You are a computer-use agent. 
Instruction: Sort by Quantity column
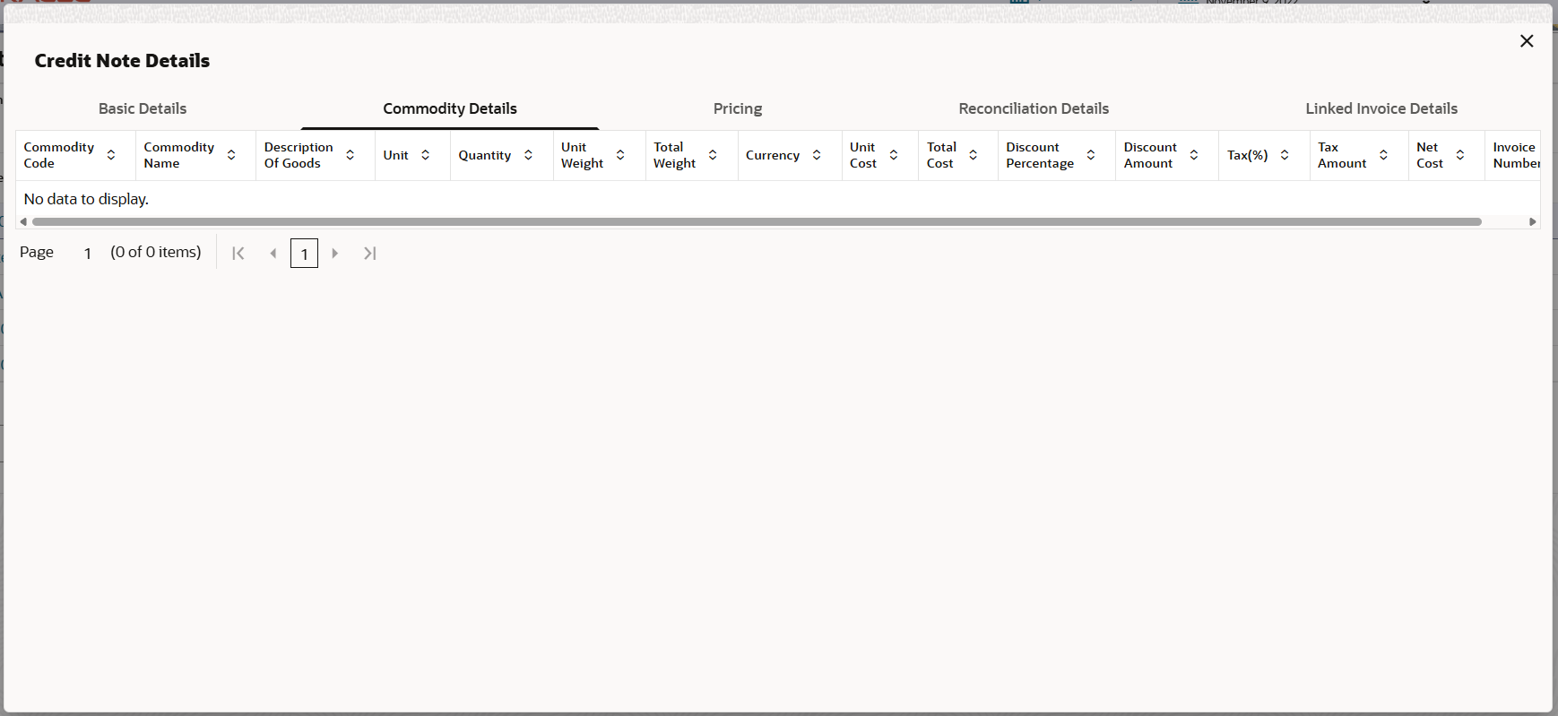529,155
